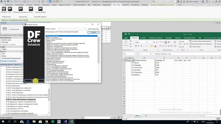Click Excel font color red A swatch
221x124 pixels.
155,46
